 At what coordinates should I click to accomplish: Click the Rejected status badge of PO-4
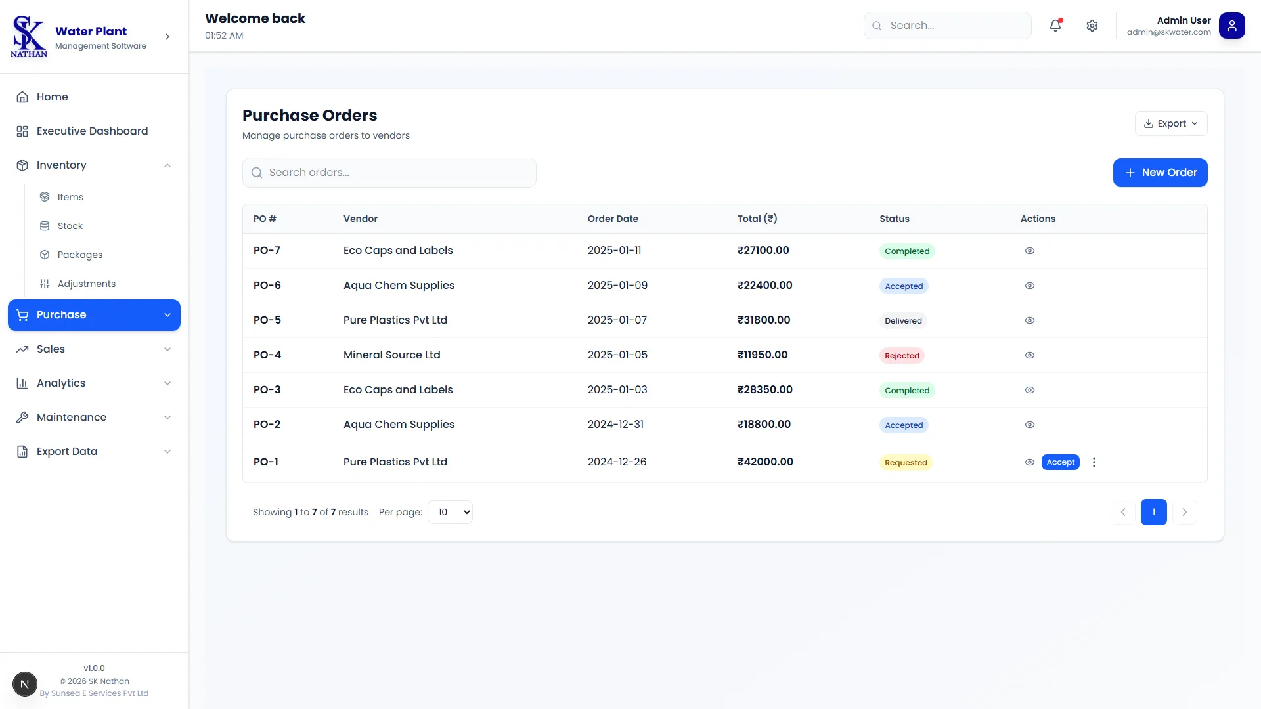click(x=902, y=355)
